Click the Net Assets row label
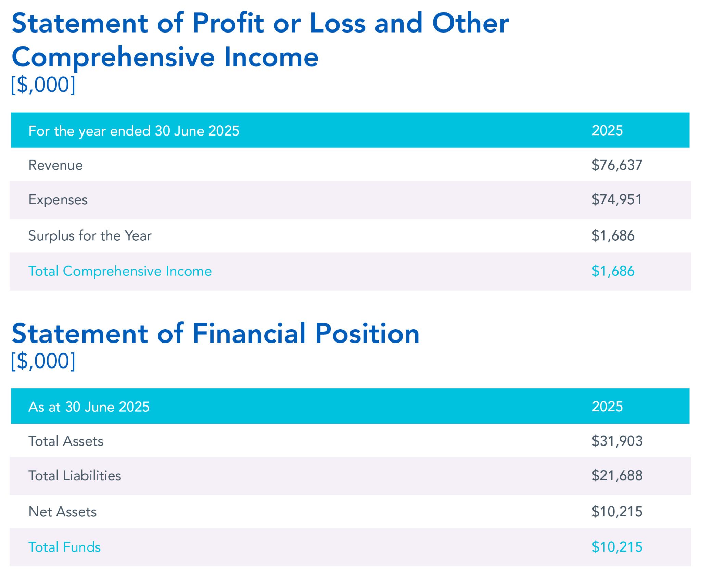This screenshot has height=580, width=701. [x=62, y=512]
